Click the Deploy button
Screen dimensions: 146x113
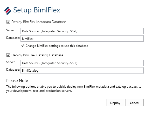[115, 103]
